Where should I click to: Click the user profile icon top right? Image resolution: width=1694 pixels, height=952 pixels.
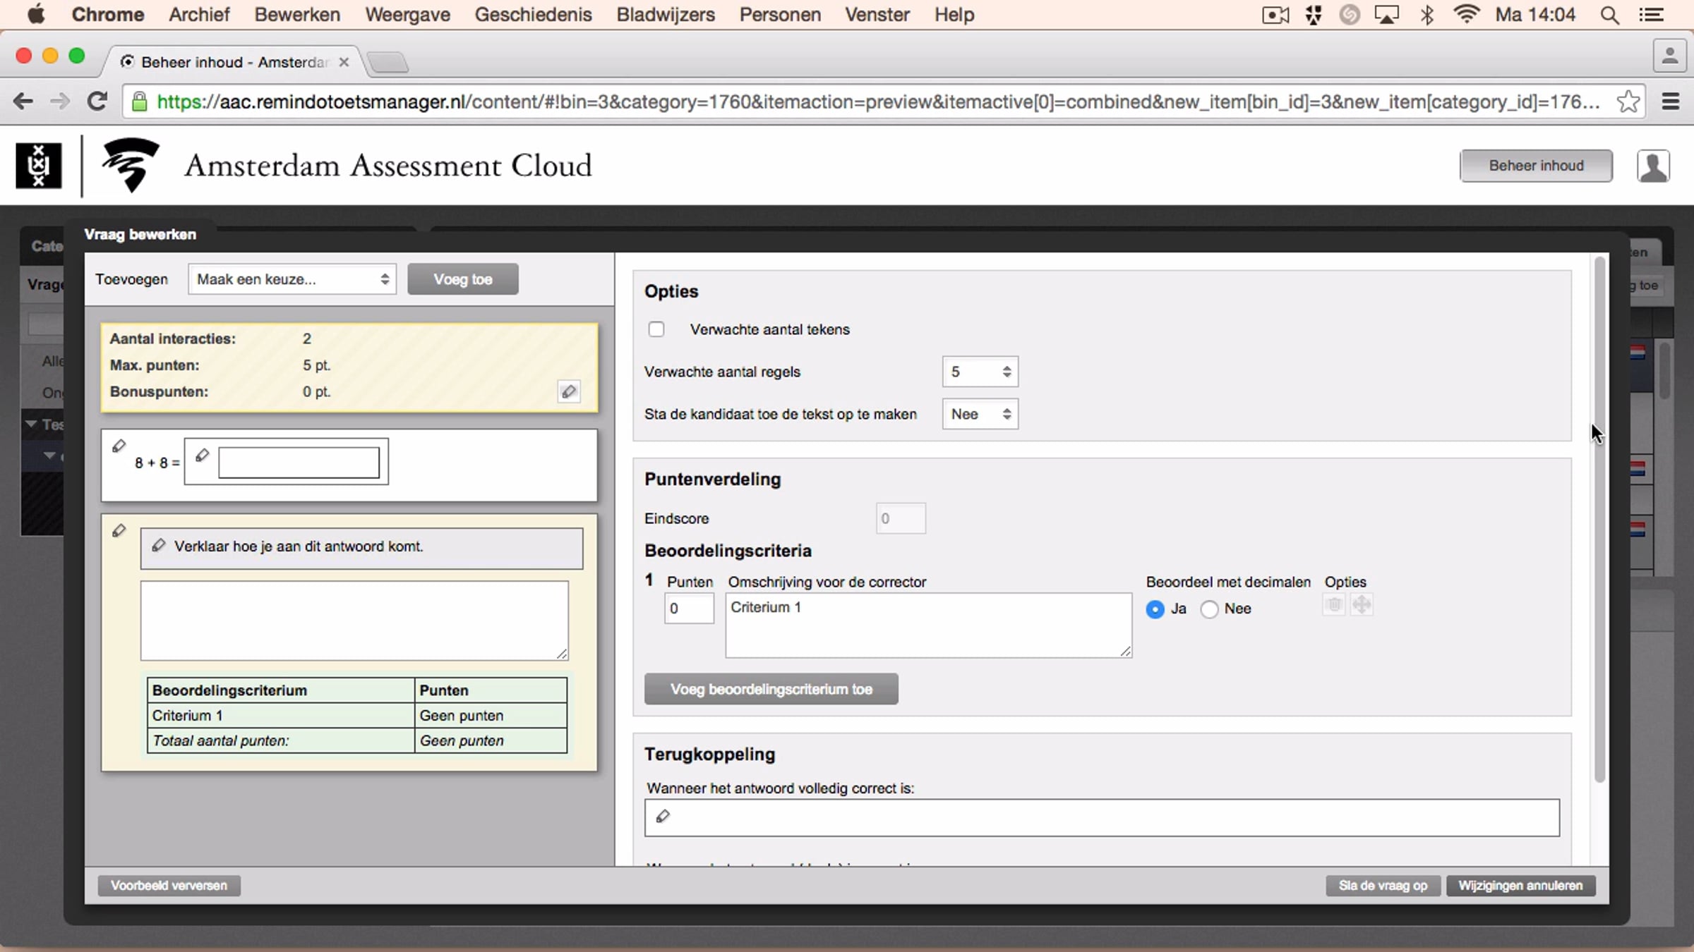(x=1653, y=166)
